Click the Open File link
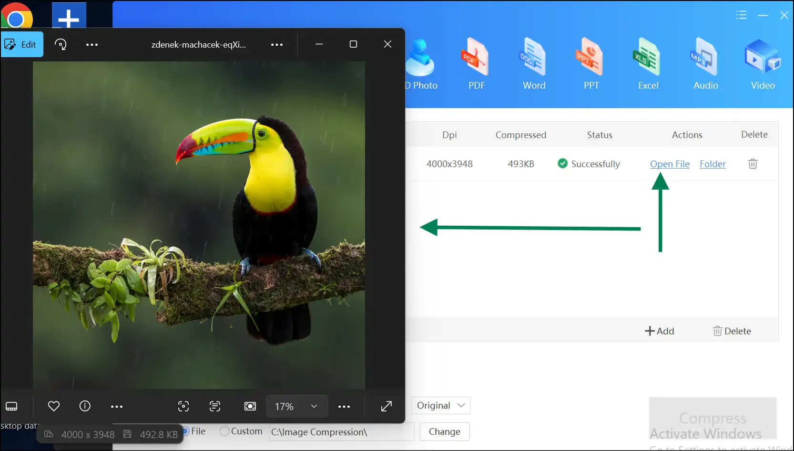The image size is (794, 451). [670, 164]
